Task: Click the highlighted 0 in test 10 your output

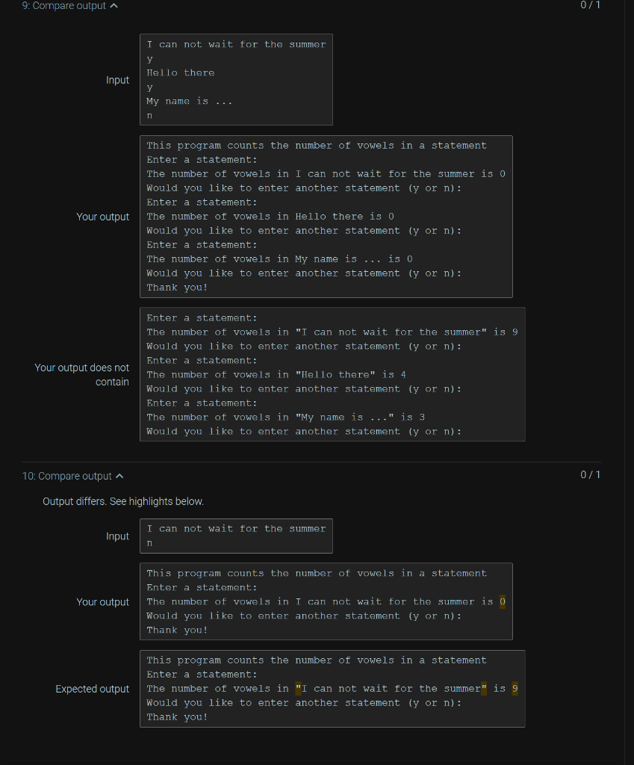Action: coord(503,602)
